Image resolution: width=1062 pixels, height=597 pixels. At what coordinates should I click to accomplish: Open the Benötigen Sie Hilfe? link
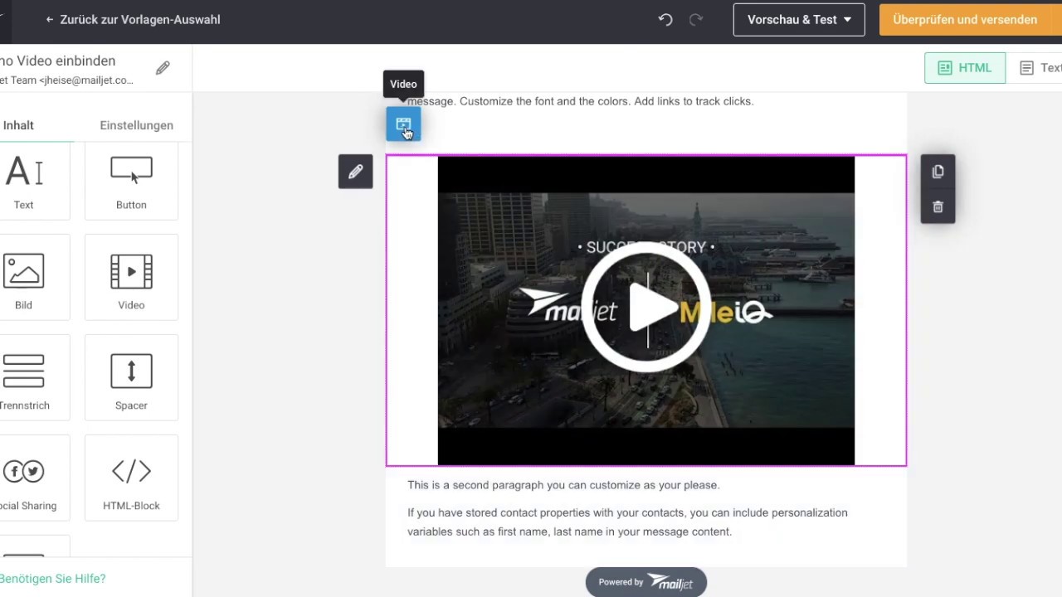tap(53, 579)
